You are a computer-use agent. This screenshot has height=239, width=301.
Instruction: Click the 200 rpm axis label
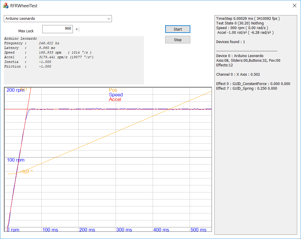[x=15, y=90]
